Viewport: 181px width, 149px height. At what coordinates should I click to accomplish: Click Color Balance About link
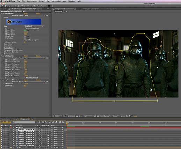(x=38, y=56)
